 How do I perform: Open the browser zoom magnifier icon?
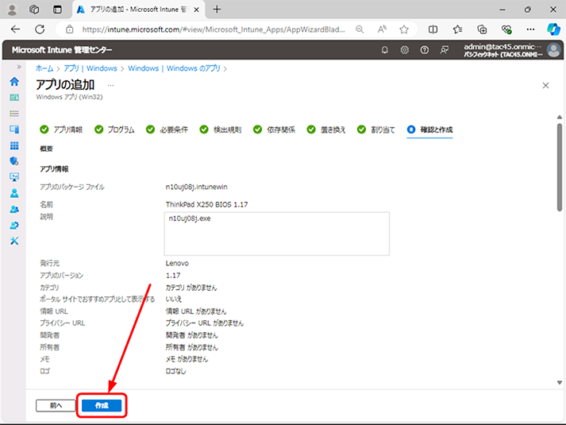pyautogui.click(x=360, y=29)
